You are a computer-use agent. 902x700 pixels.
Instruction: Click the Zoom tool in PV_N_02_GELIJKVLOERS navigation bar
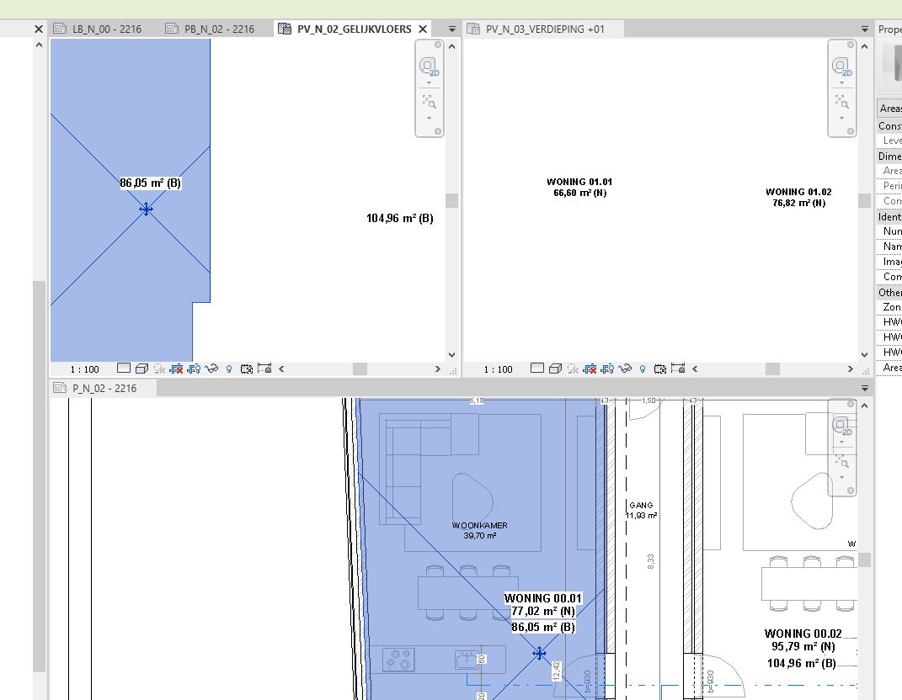point(430,102)
